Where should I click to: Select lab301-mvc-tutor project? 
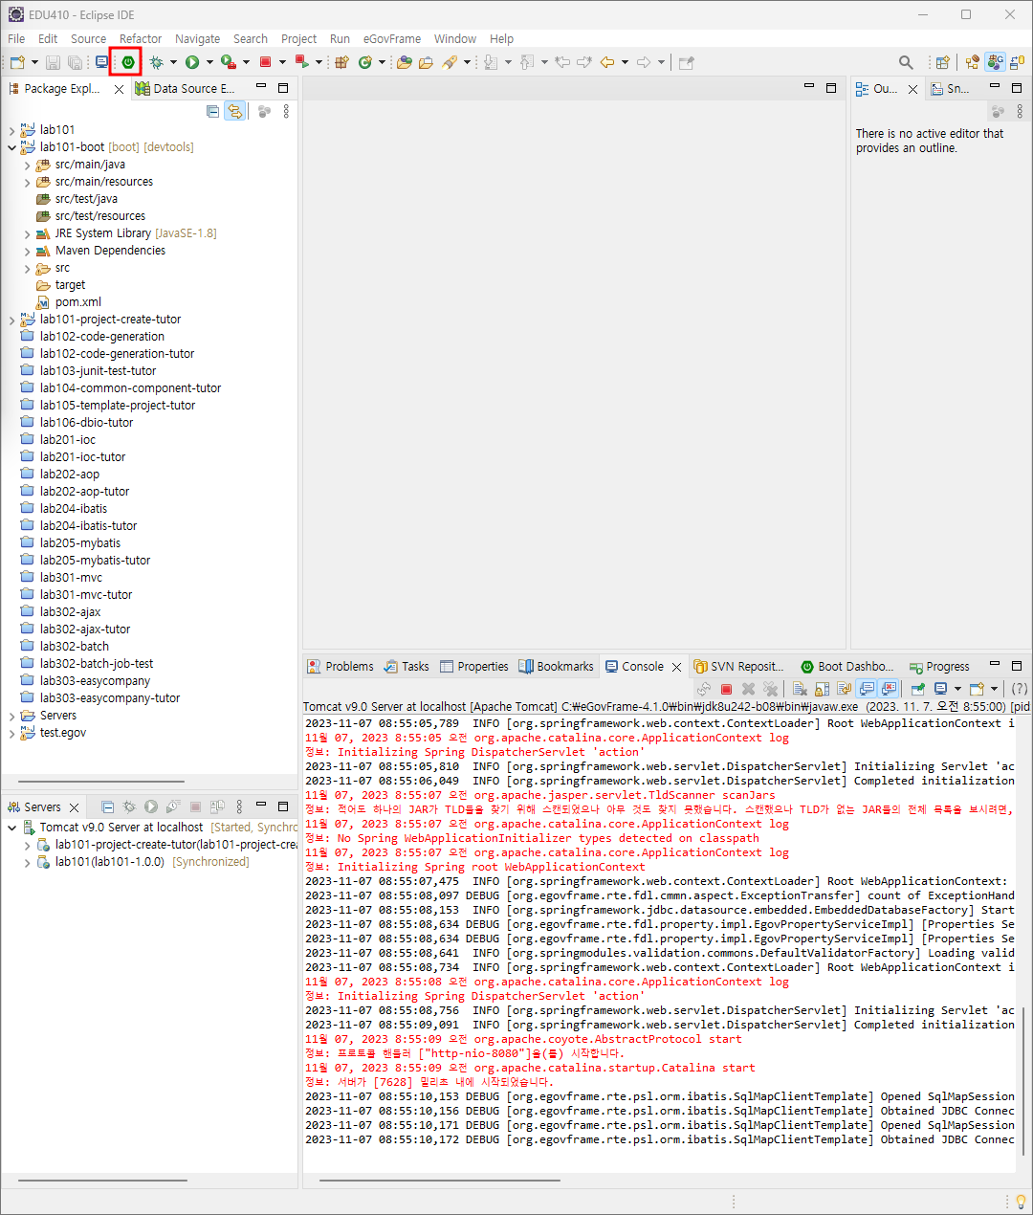[x=76, y=595]
